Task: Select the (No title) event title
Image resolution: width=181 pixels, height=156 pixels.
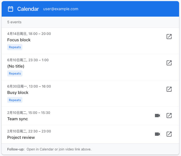Action: [16, 66]
